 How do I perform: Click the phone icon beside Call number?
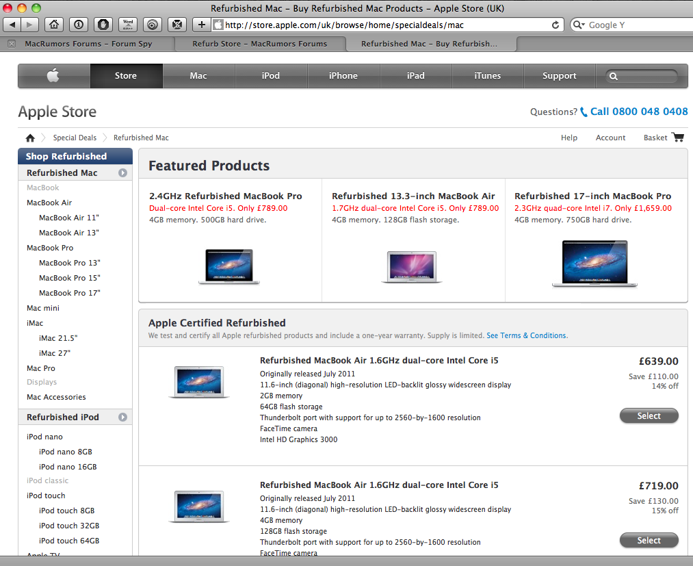pyautogui.click(x=584, y=112)
